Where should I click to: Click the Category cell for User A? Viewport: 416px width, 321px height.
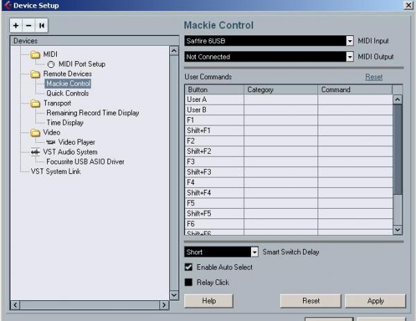click(x=280, y=100)
